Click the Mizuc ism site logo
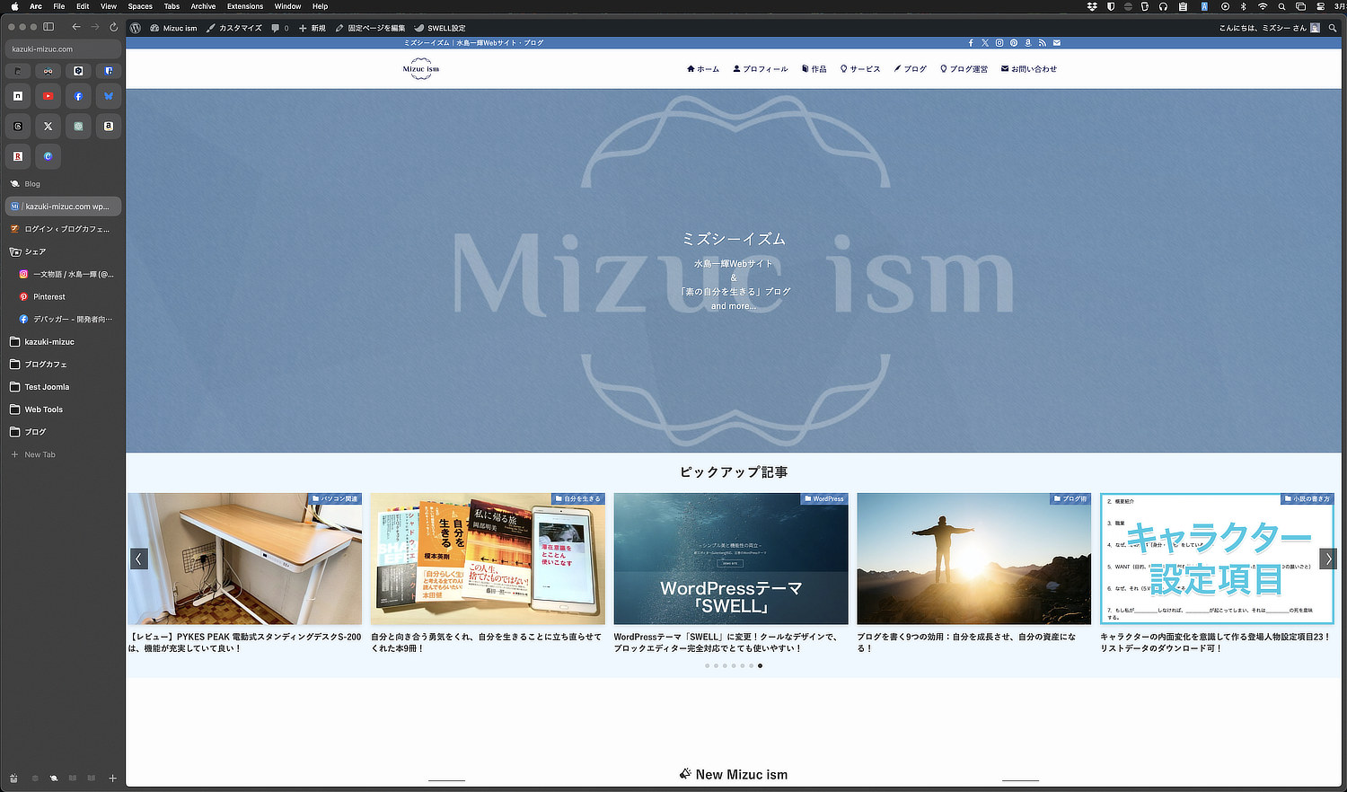 [421, 69]
